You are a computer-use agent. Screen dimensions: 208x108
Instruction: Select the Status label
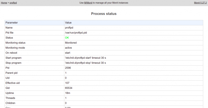[x=9, y=38]
